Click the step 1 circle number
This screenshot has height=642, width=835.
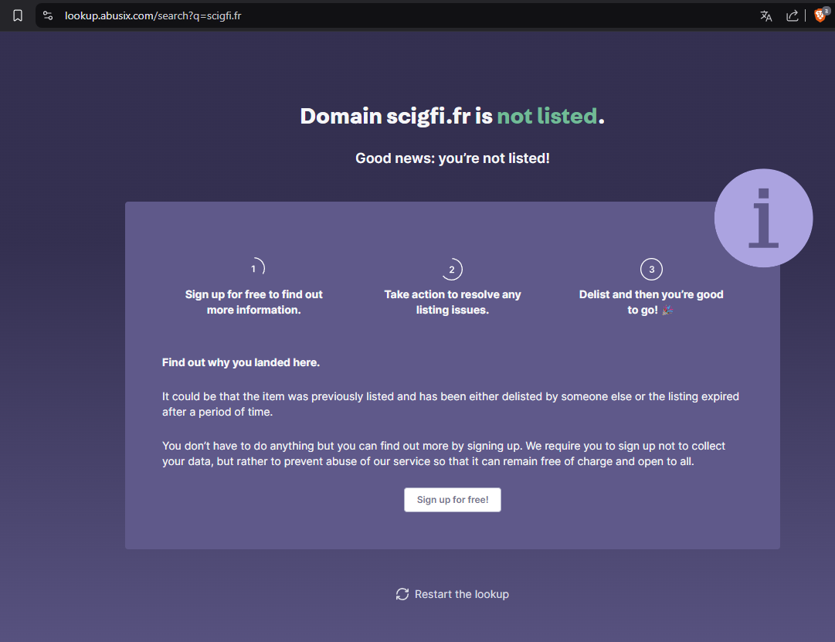[x=253, y=269]
